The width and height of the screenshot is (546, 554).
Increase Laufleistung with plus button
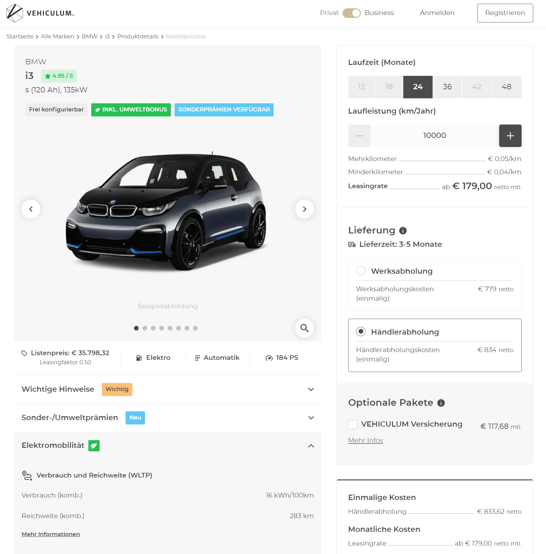pos(510,136)
